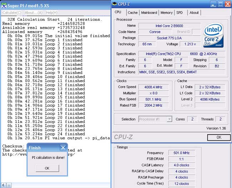Click the Super PI app icon in title bar
The width and height of the screenshot is (232, 188).
point(4,5)
